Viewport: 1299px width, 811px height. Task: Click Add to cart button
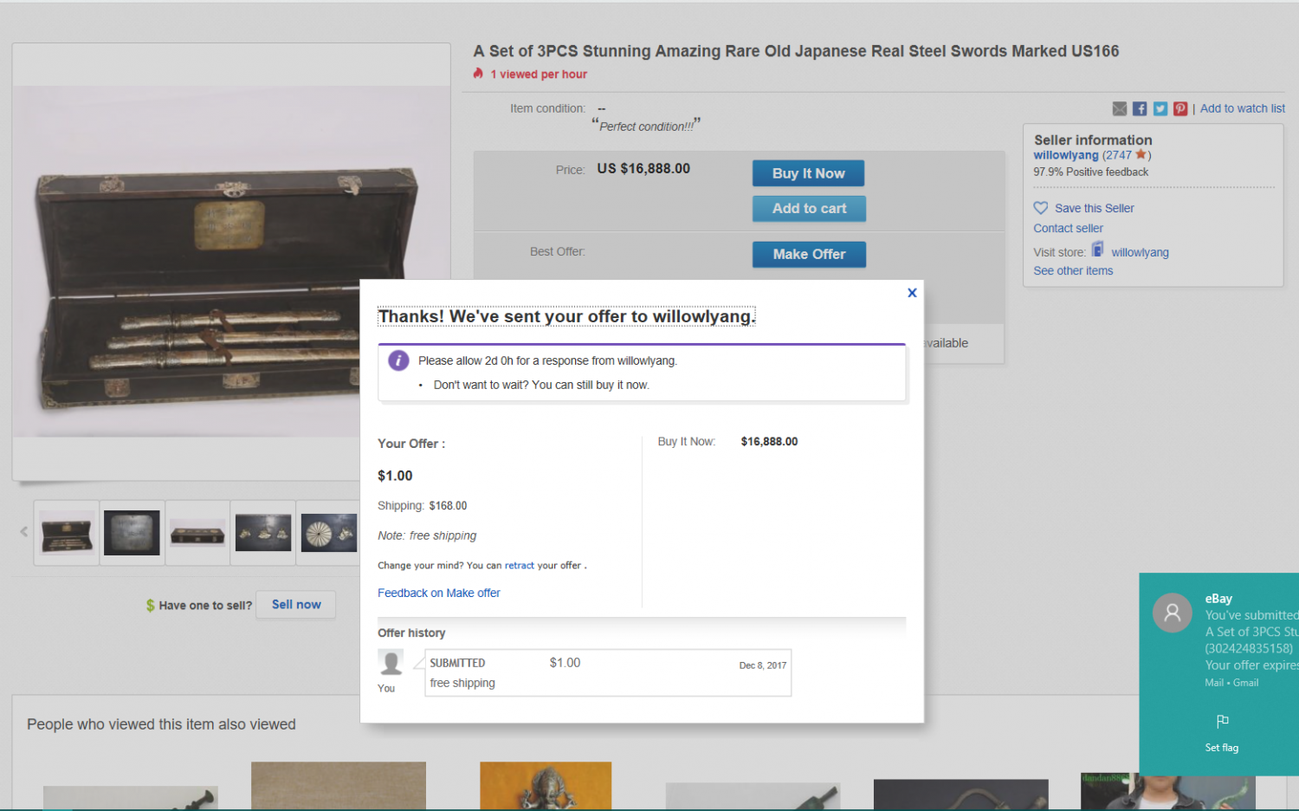(x=809, y=208)
